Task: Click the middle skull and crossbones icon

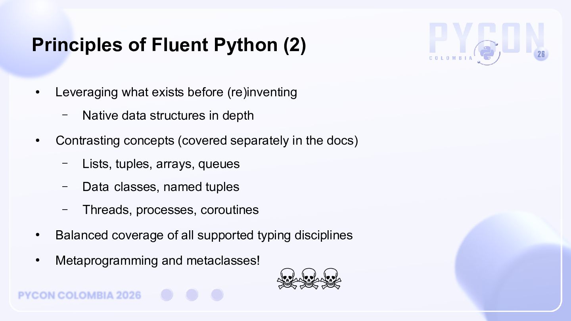Action: pos(309,279)
